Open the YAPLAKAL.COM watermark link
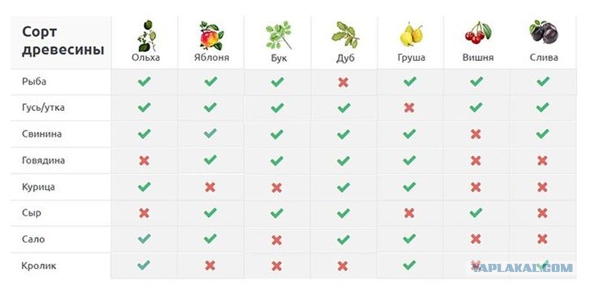Screen dimensions: 592x290 tap(523, 268)
